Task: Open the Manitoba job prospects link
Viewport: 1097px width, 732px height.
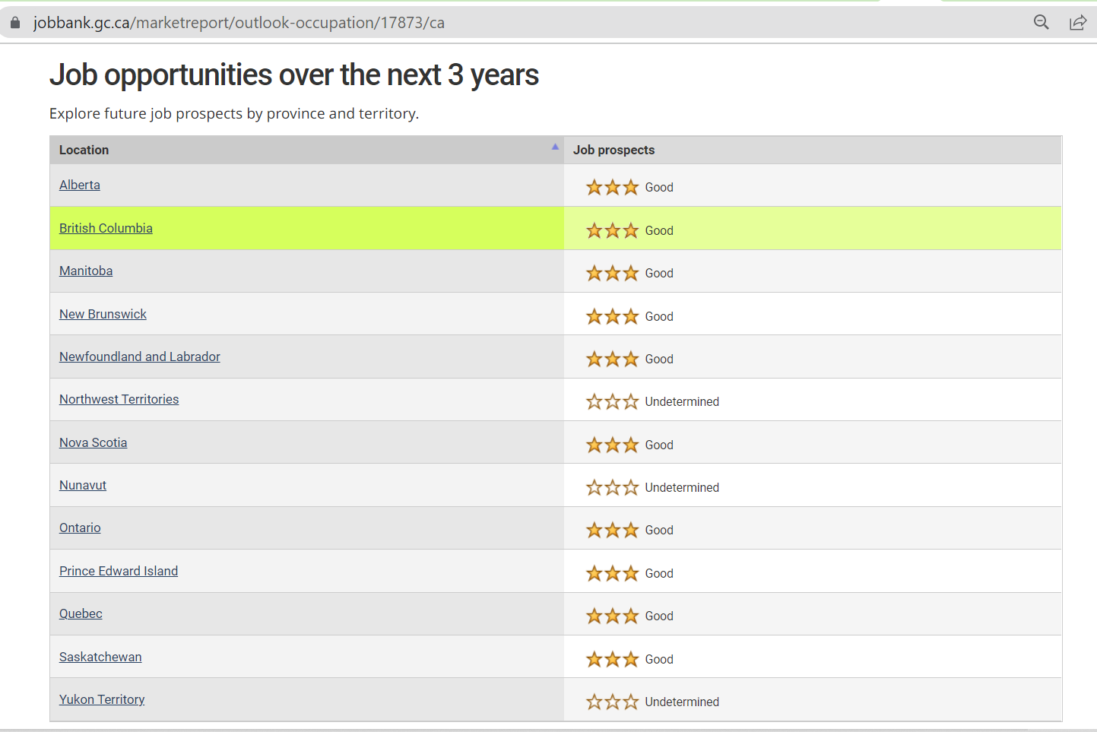Action: point(86,271)
